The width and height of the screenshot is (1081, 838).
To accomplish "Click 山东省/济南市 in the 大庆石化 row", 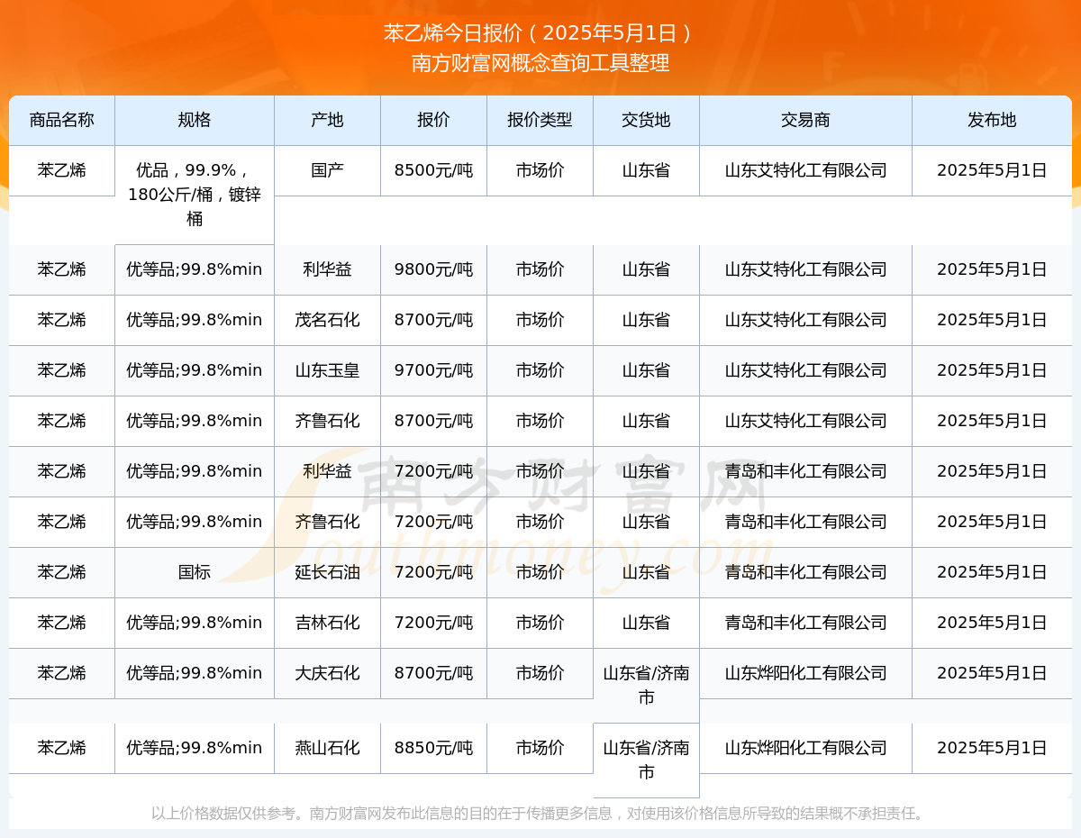I will point(646,685).
